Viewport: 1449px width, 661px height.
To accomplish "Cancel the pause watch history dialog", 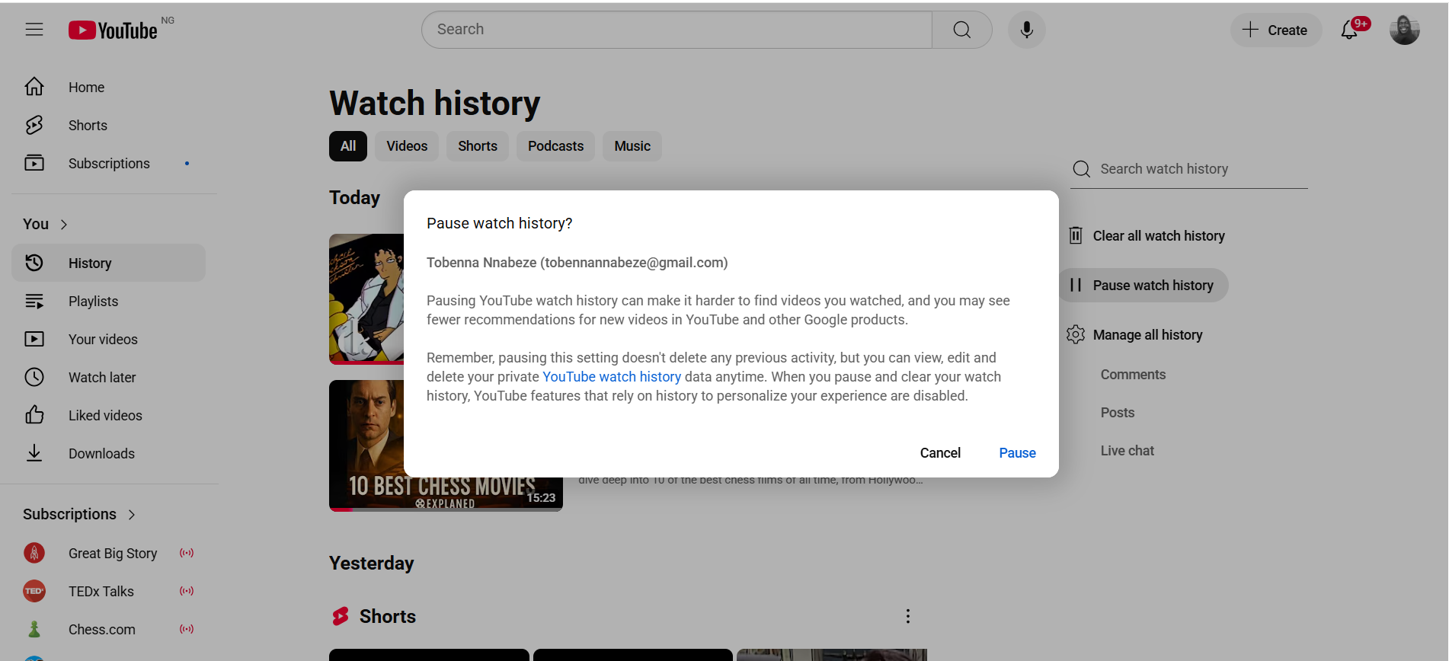I will pyautogui.click(x=940, y=453).
